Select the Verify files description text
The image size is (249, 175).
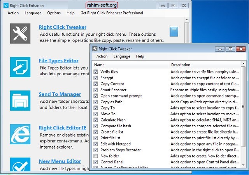[205, 72]
